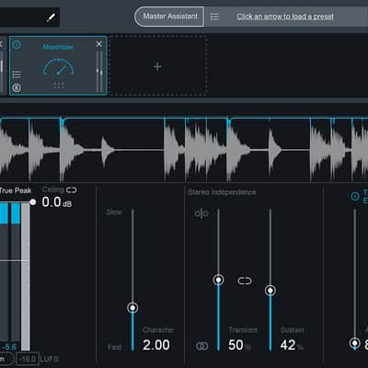Adjust the Transient slider handle
368x368 pixels.
click(x=218, y=280)
